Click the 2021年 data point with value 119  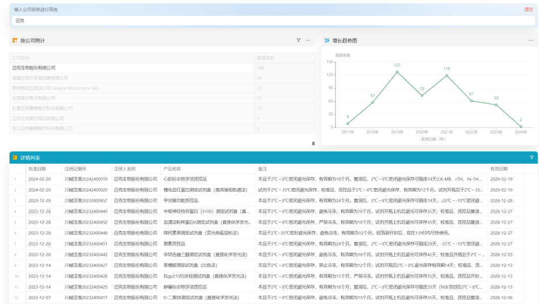point(447,76)
